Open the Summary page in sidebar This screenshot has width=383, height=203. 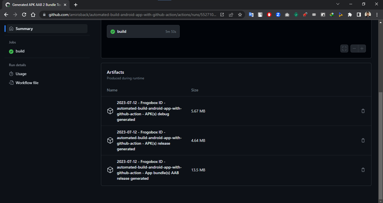(47, 29)
